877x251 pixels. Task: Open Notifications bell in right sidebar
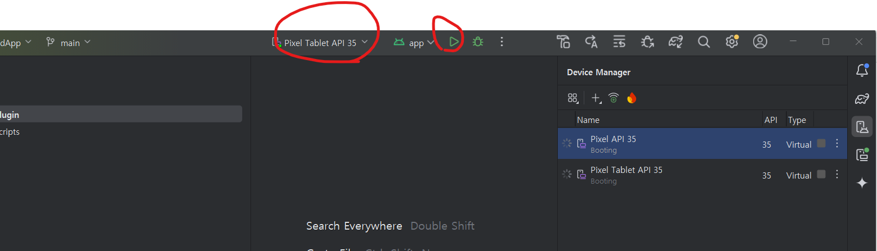coord(862,70)
